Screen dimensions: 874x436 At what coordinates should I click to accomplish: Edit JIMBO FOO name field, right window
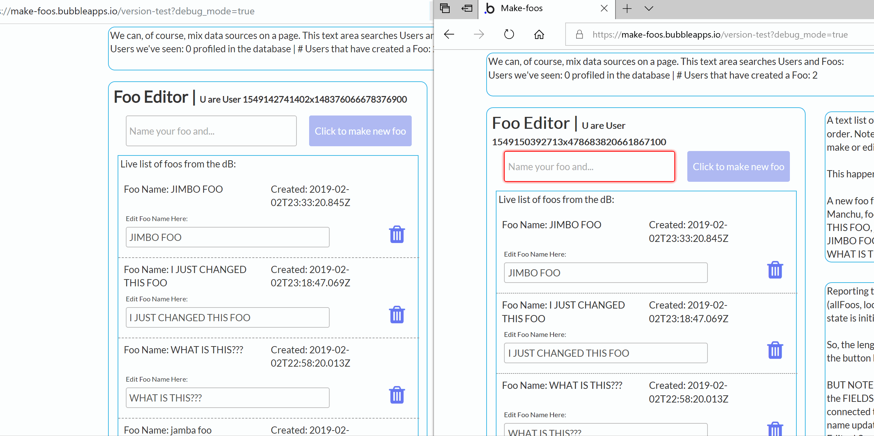605,273
